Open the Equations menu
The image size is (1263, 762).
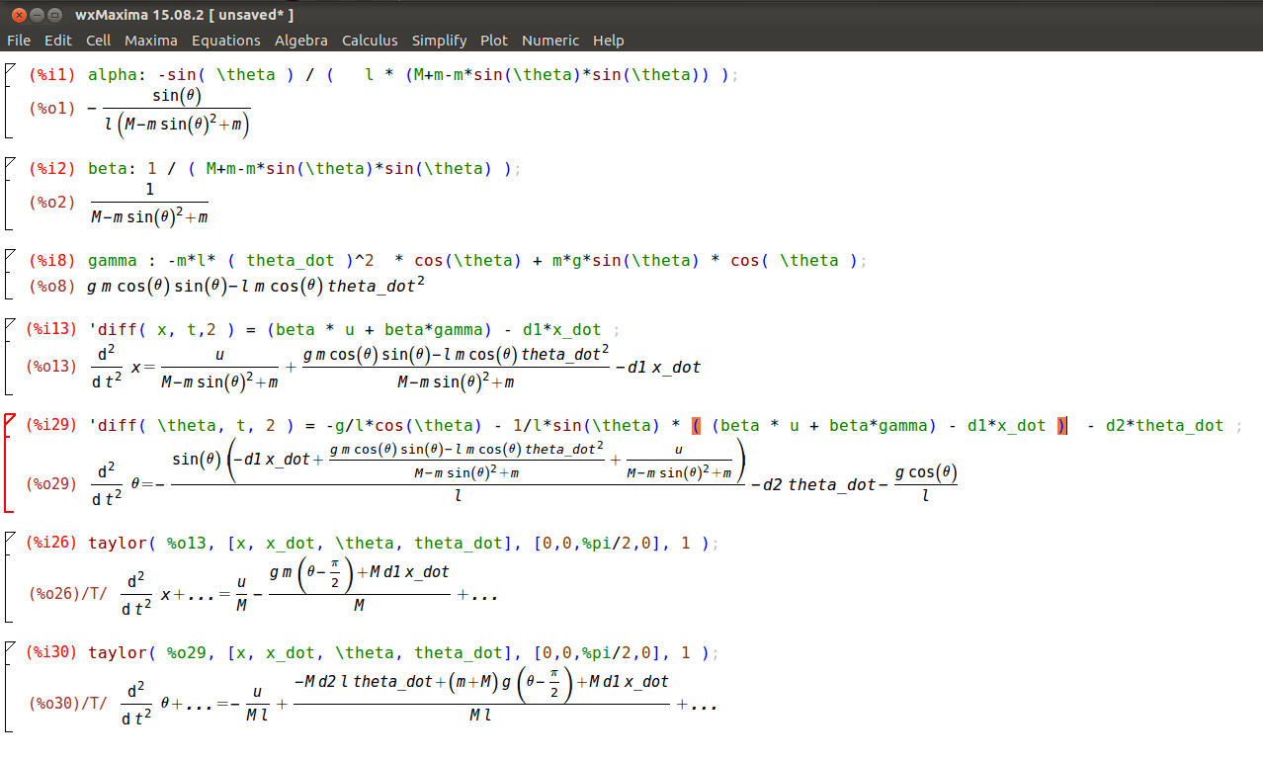[x=226, y=41]
